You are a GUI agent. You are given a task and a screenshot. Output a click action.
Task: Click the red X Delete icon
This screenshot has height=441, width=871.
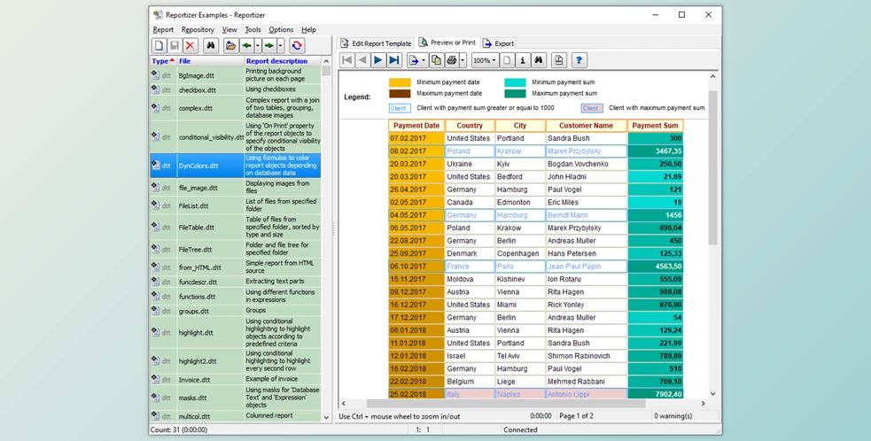pyautogui.click(x=190, y=45)
